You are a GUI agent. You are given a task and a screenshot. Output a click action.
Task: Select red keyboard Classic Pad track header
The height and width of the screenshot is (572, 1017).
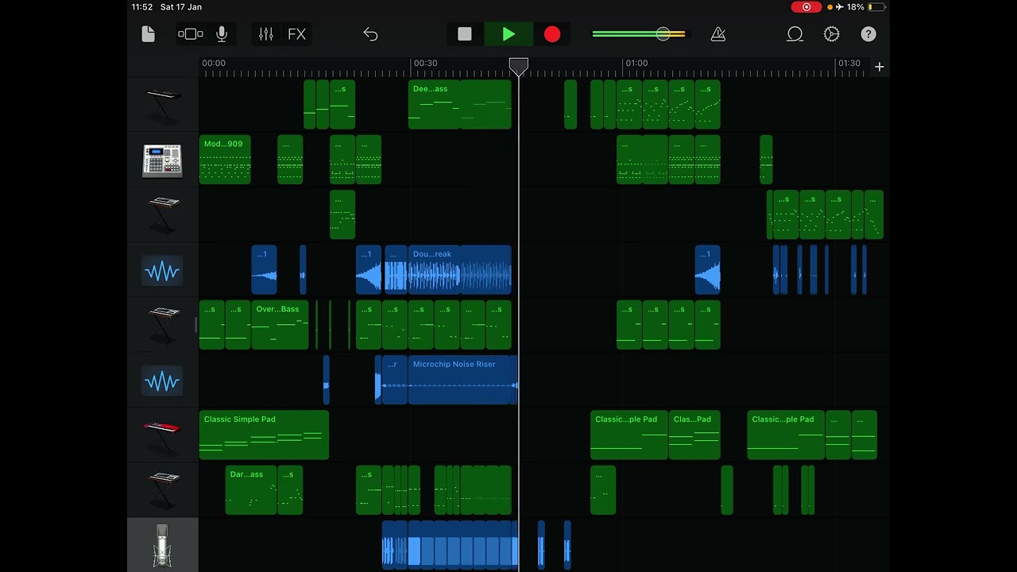click(x=163, y=435)
